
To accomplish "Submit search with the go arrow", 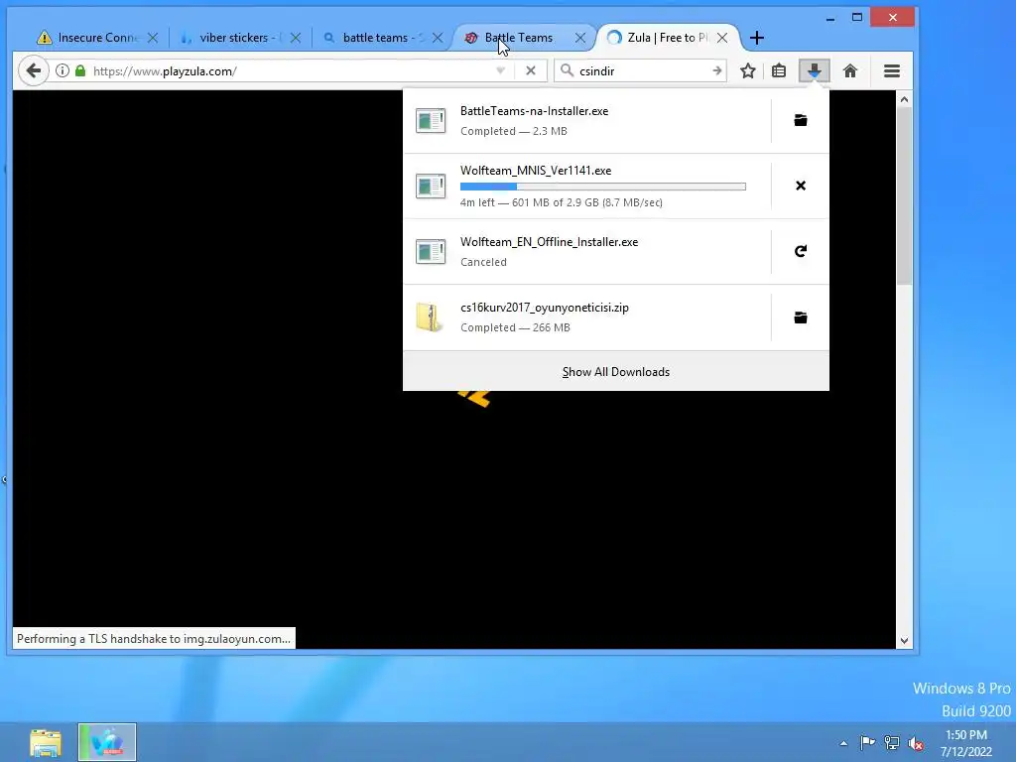I will click(x=716, y=70).
